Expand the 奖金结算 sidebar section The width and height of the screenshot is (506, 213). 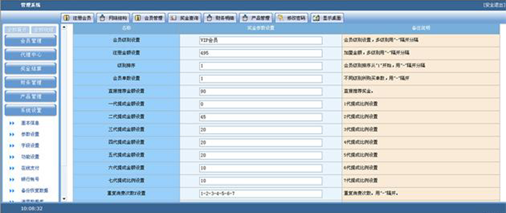[x=31, y=68]
